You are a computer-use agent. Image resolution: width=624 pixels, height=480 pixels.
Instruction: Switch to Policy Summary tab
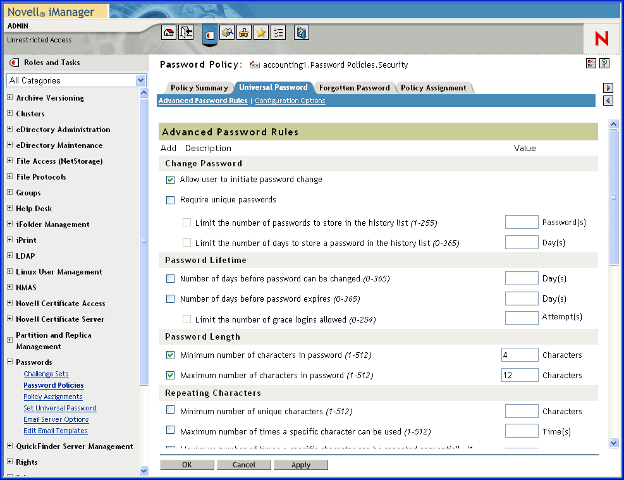pos(199,88)
